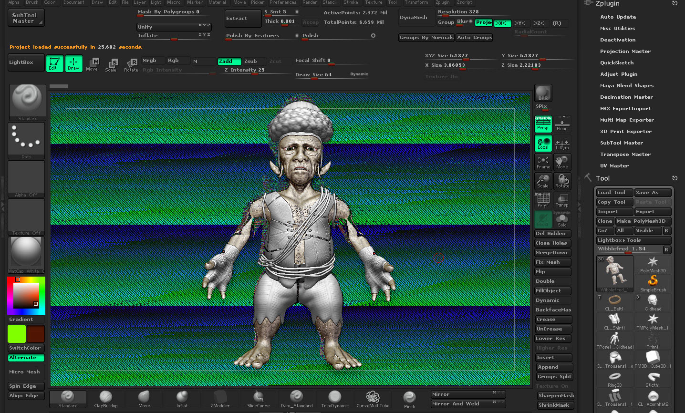
Task: Open the Dots stroke picker
Action: pos(26,140)
